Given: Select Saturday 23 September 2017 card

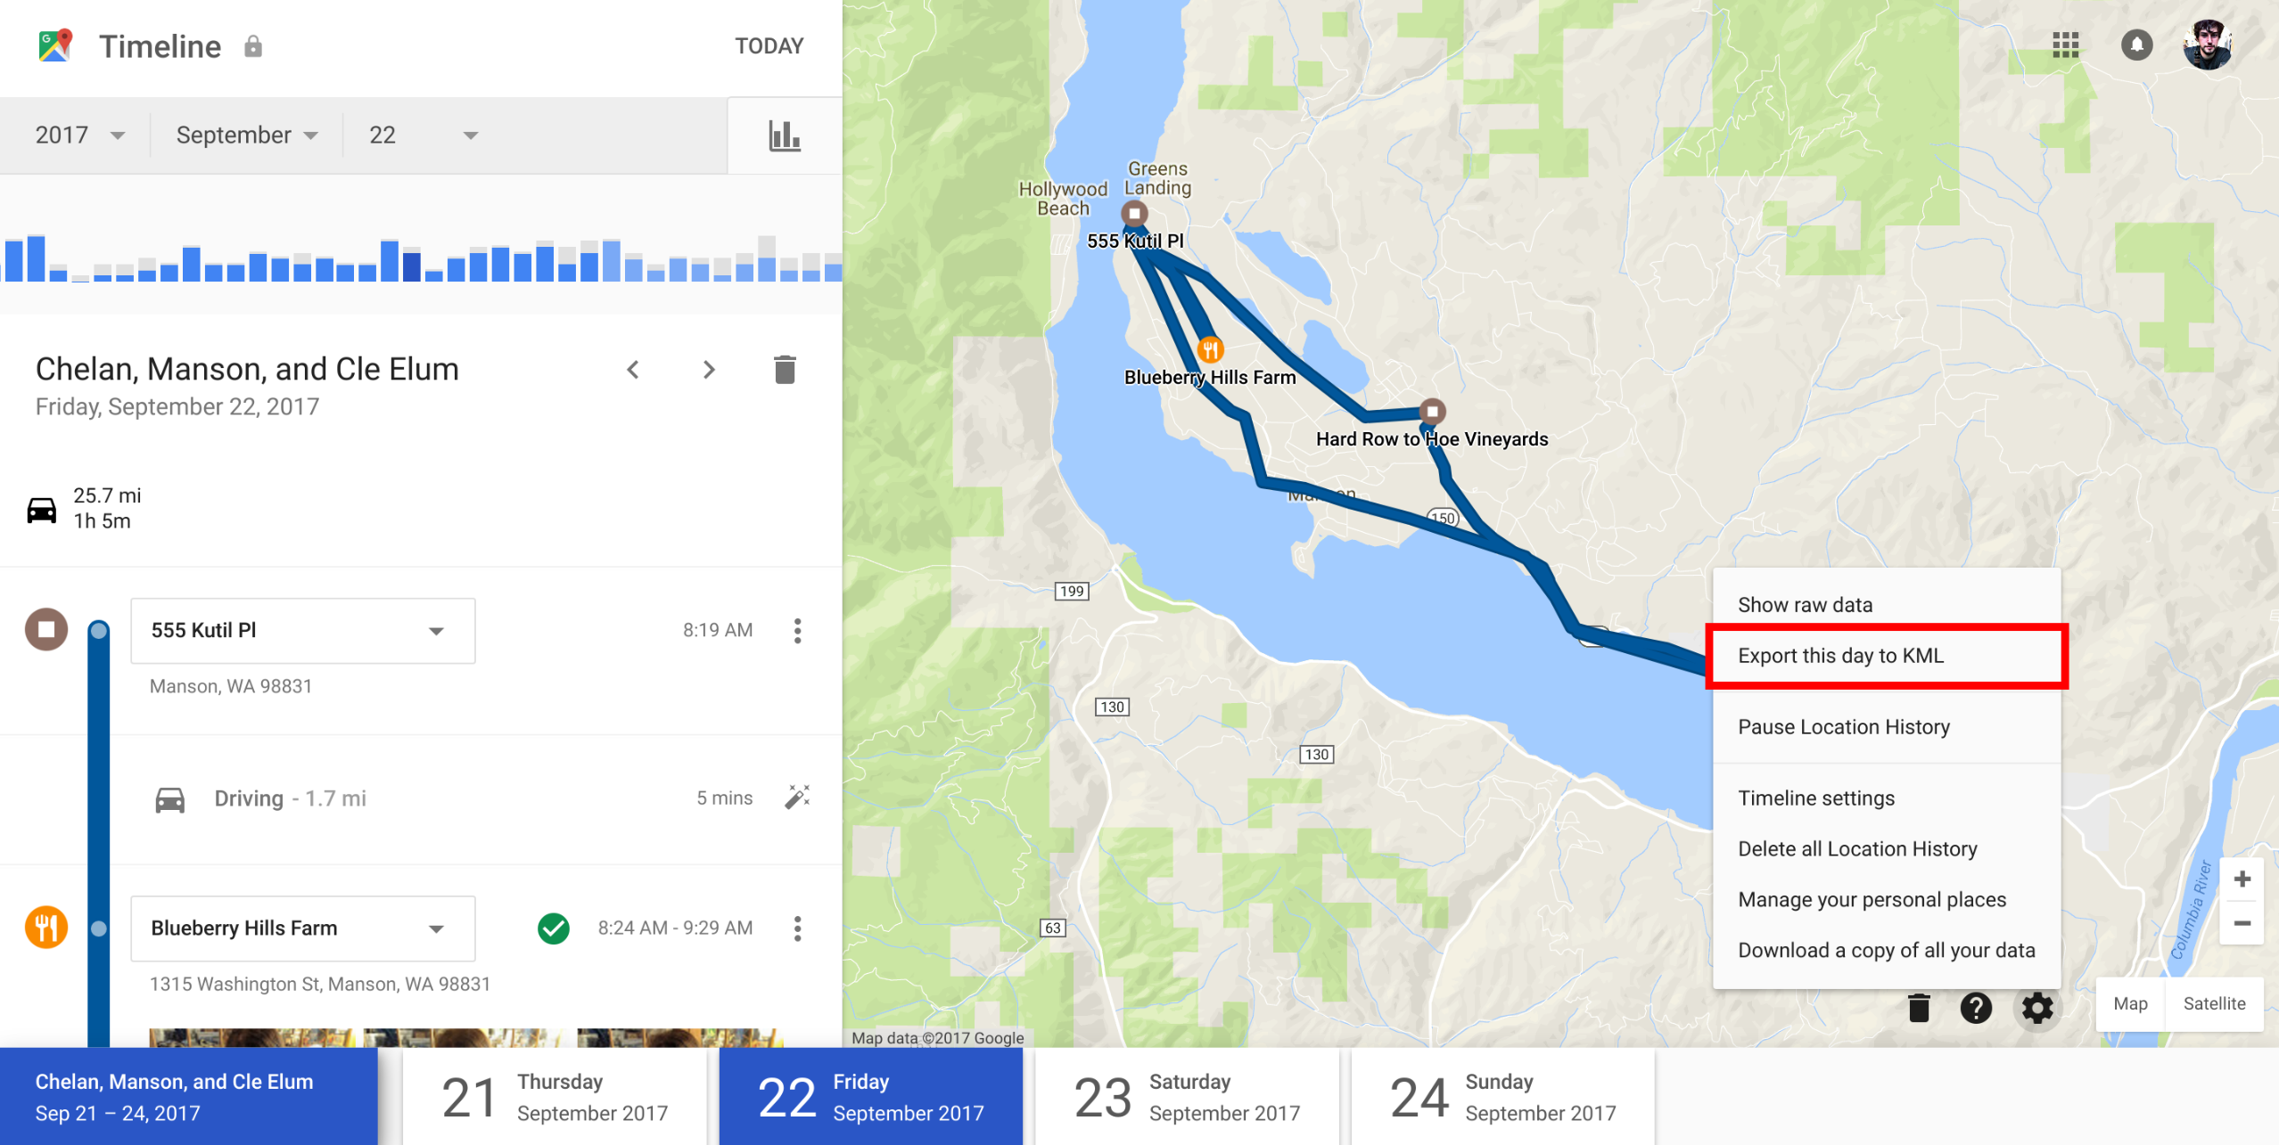Looking at the screenshot, I should coord(1188,1097).
